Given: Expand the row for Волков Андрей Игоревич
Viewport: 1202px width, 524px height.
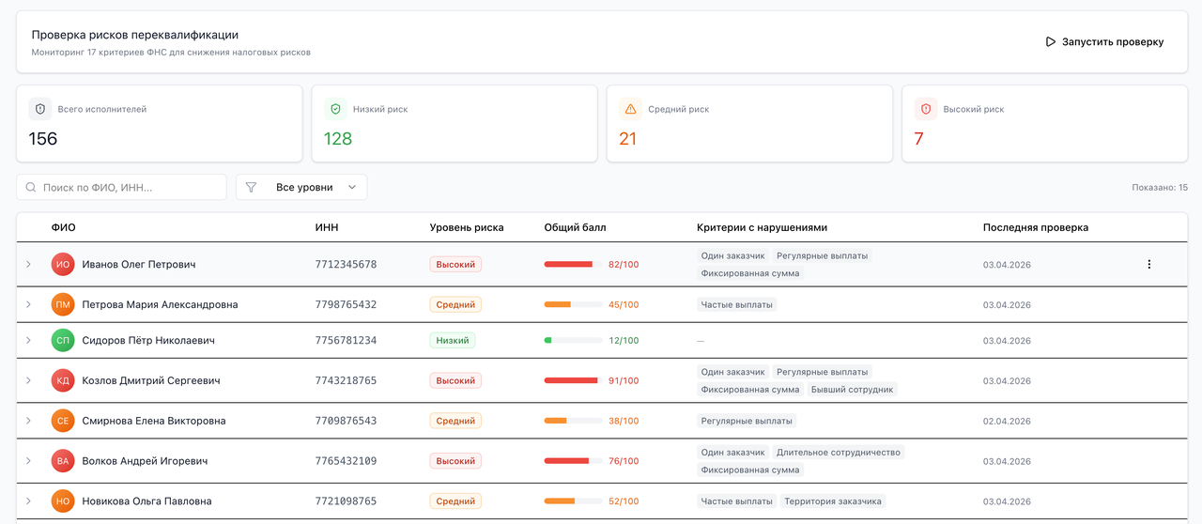Looking at the screenshot, I should coord(29,461).
